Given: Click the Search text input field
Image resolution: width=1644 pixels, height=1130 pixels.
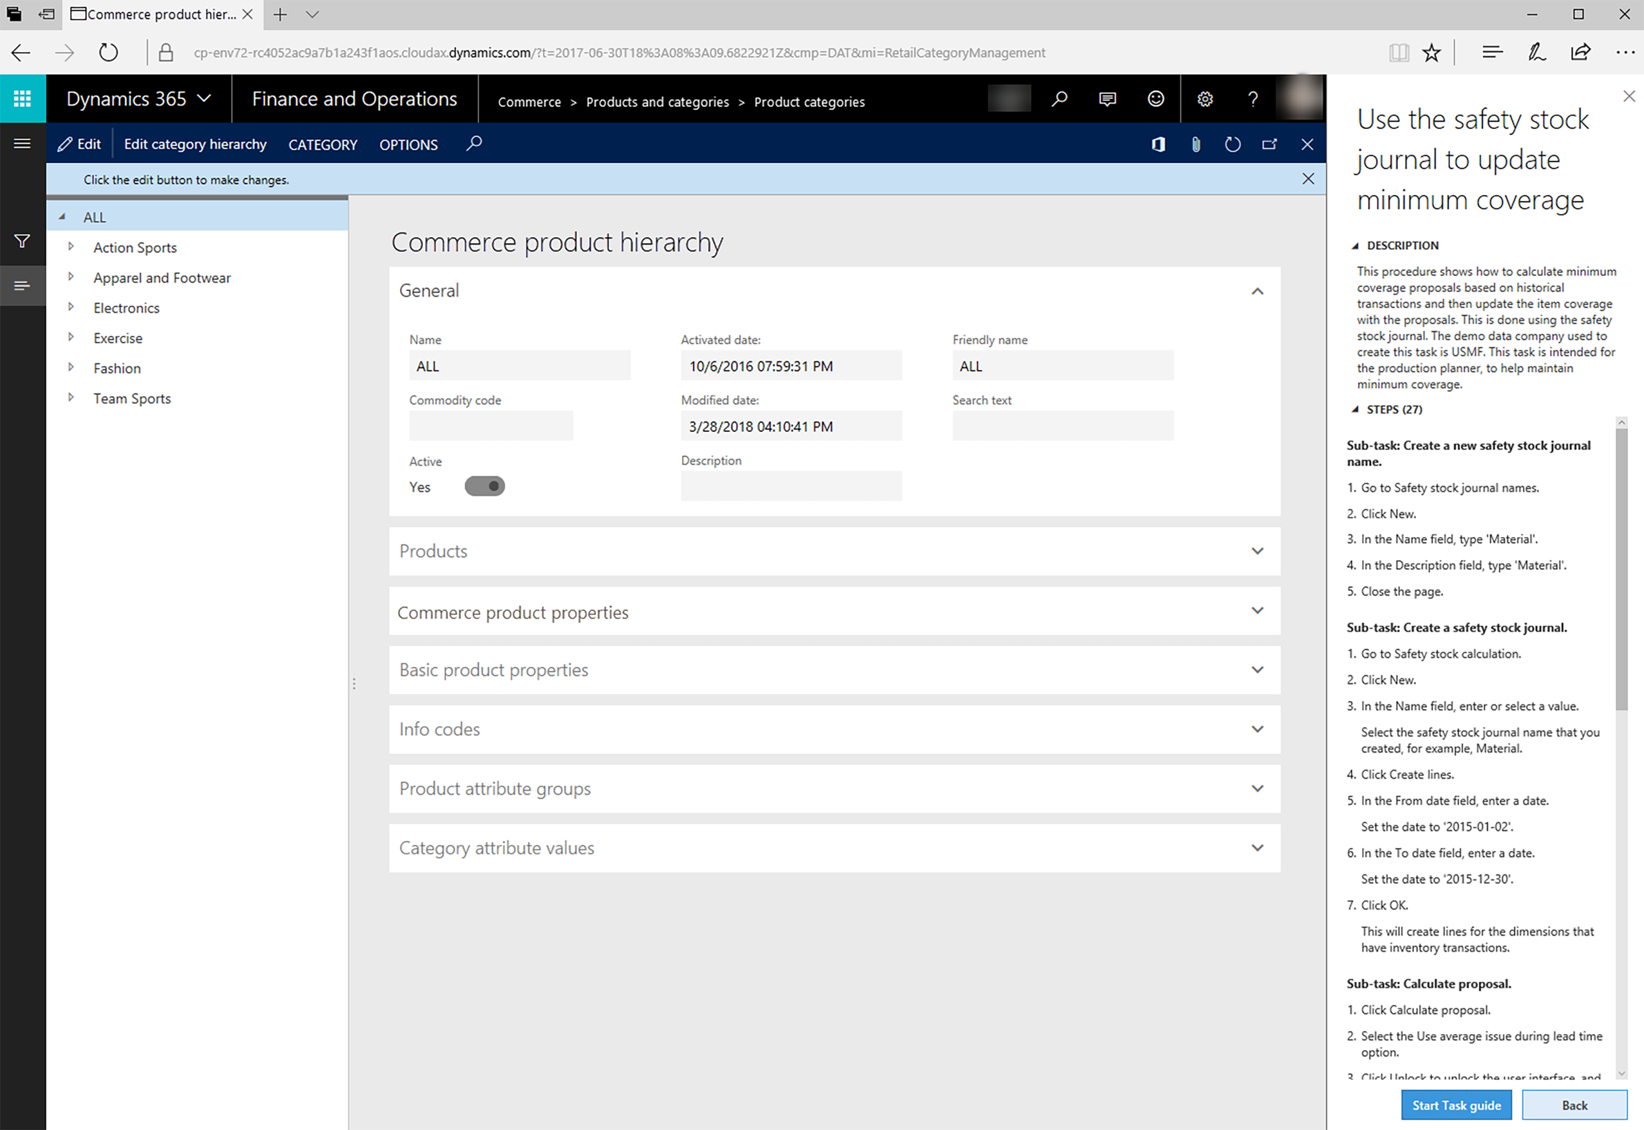Looking at the screenshot, I should click(x=1062, y=426).
